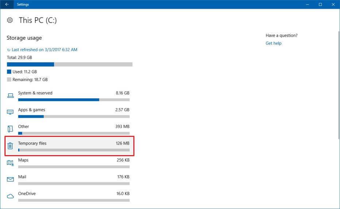Click the blue Used legend swatch
This screenshot has height=209, width=340.
[x=9, y=72]
